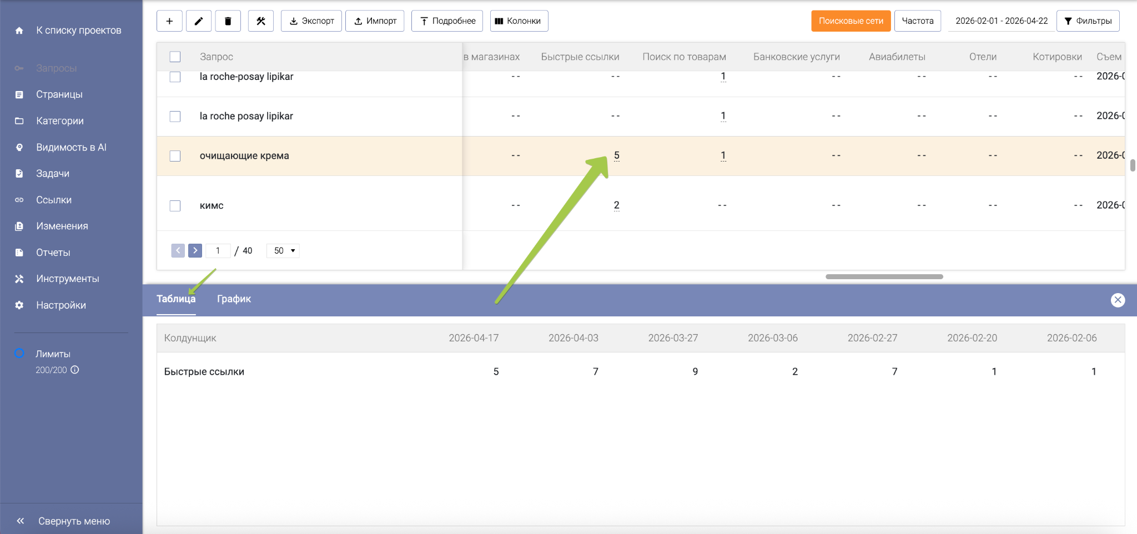Click the page number input field
This screenshot has height=534, width=1137.
click(x=218, y=251)
